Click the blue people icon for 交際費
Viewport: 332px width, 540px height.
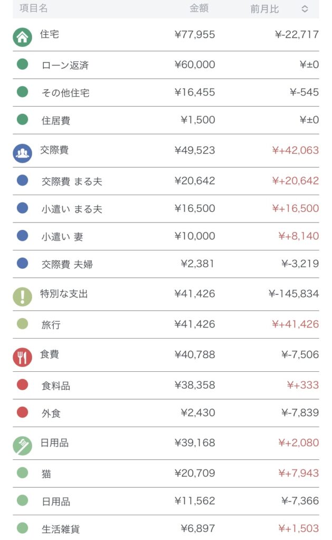22,152
